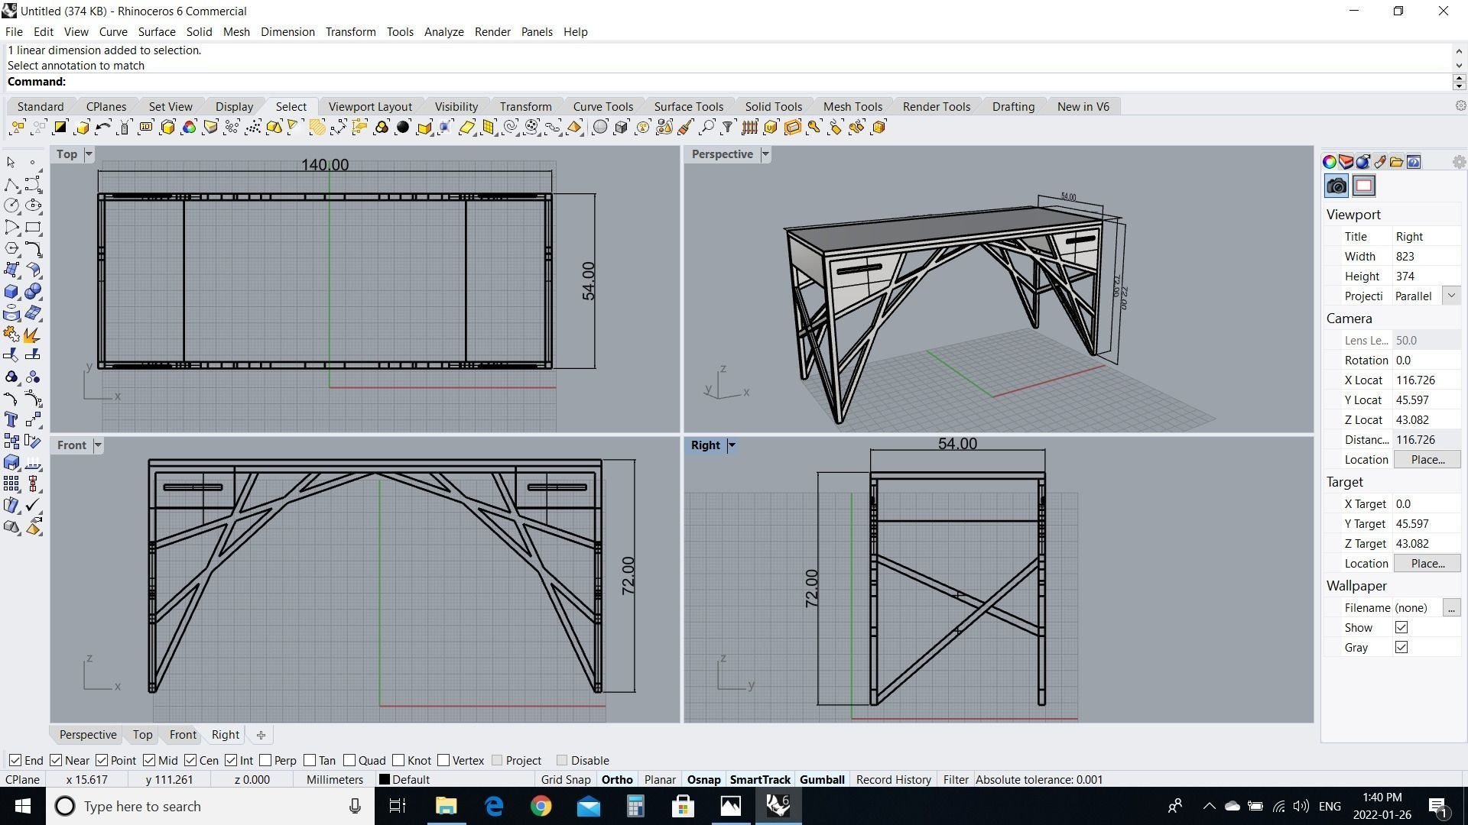This screenshot has width=1468, height=825.
Task: Open the Top viewport dropdown arrow
Action: pyautogui.click(x=89, y=154)
